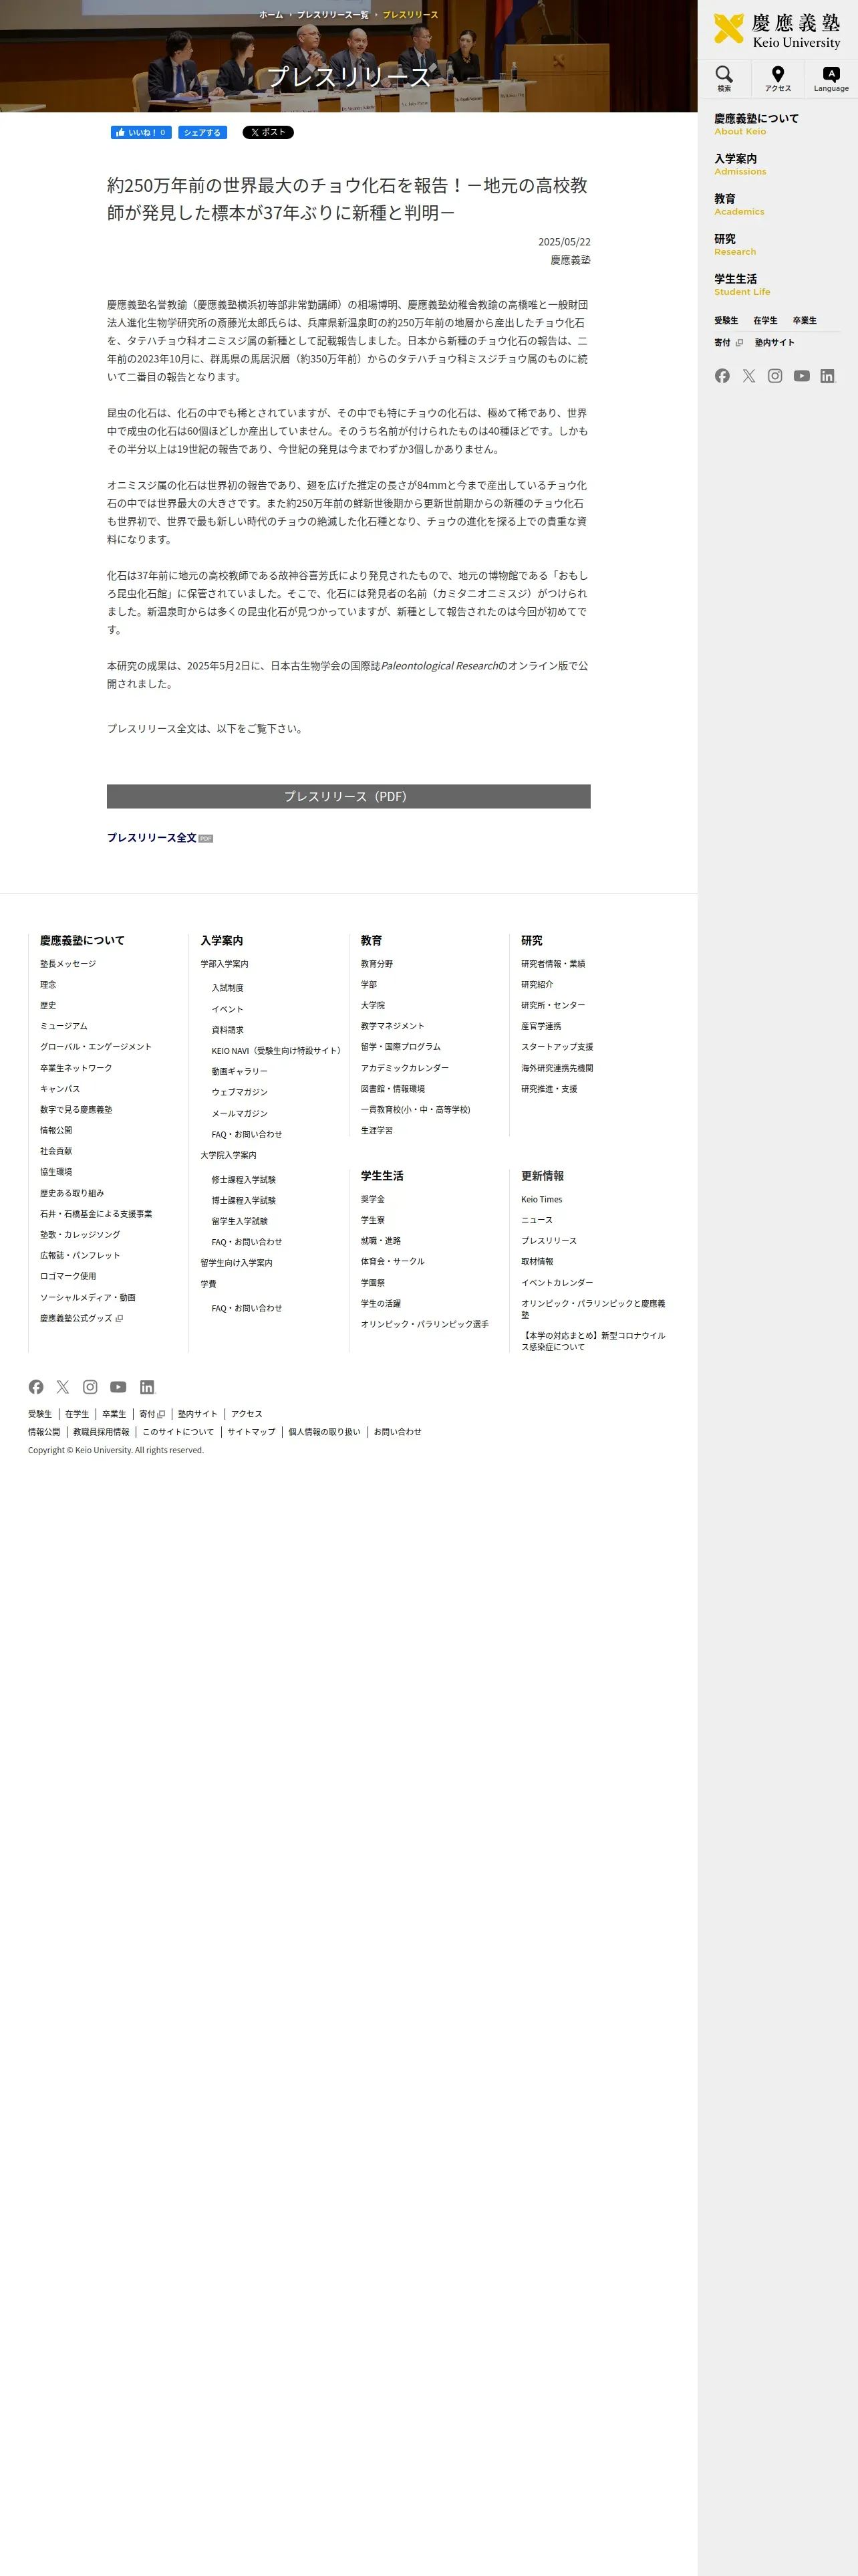Viewport: 858px width, 2576px height.
Task: Open YouTube icon in footer
Action: pyautogui.click(x=118, y=1387)
